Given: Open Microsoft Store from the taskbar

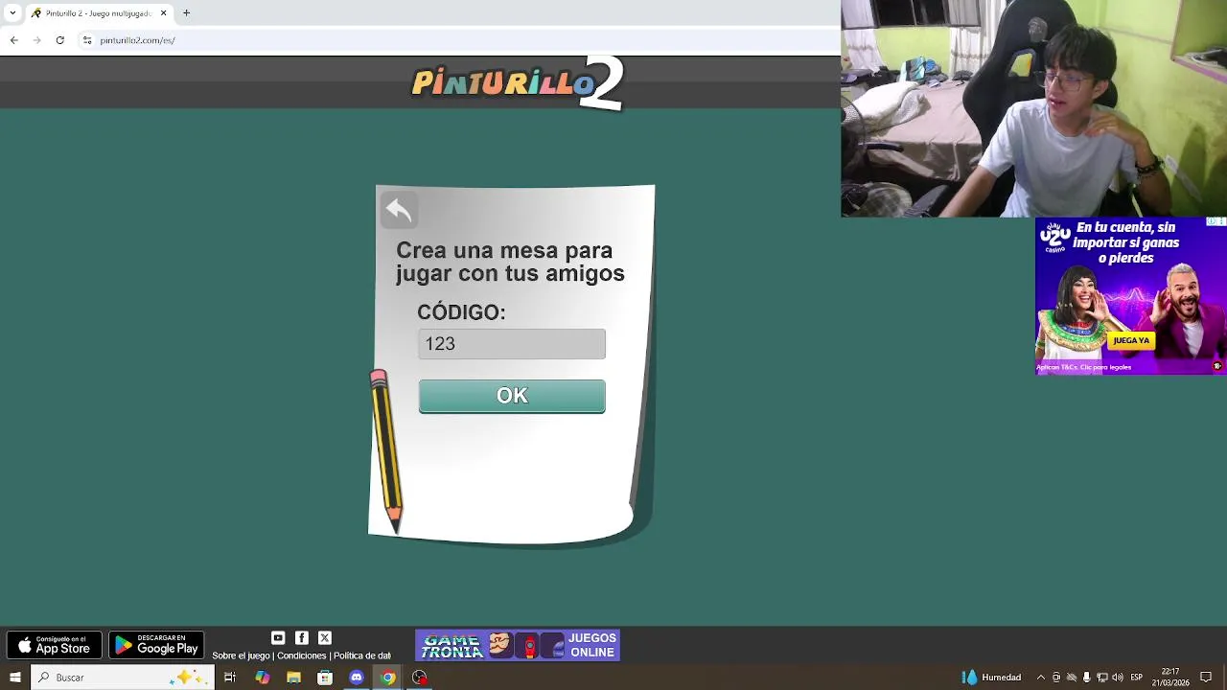Looking at the screenshot, I should point(325,678).
